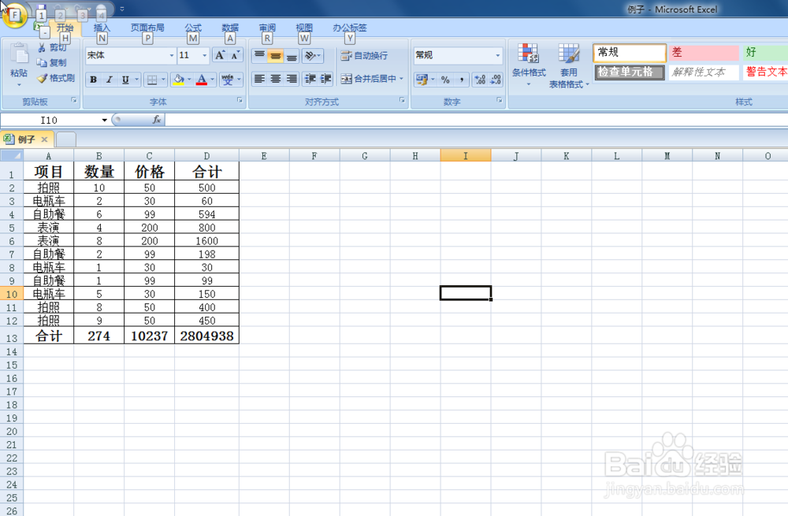The height and width of the screenshot is (516, 788).
Task: Click the accounting number format icon
Action: coord(422,80)
